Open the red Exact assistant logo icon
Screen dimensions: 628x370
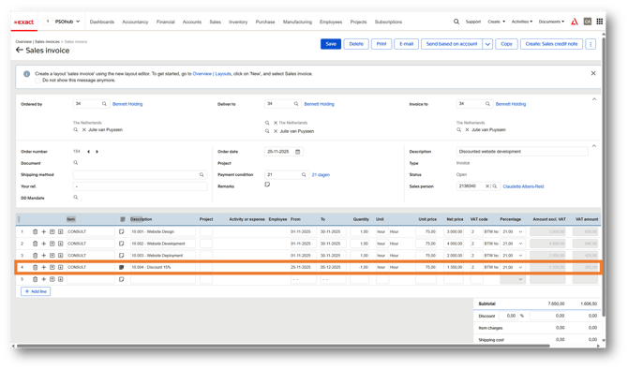(575, 22)
